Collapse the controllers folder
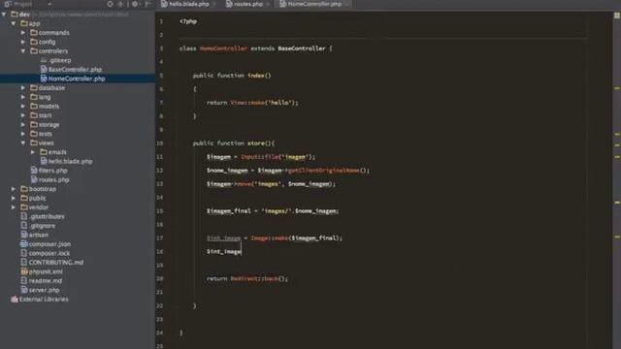Image resolution: width=621 pixels, height=349 pixels. click(23, 51)
